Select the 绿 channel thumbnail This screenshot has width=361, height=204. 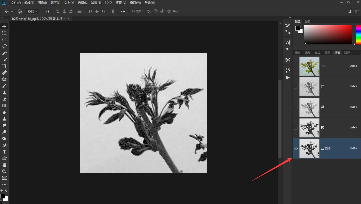coord(309,107)
